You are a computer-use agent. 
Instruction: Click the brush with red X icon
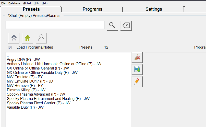click(x=137, y=58)
